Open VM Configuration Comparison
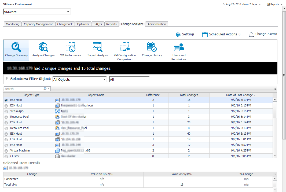This screenshot has height=192, width=286. pyautogui.click(x=125, y=51)
